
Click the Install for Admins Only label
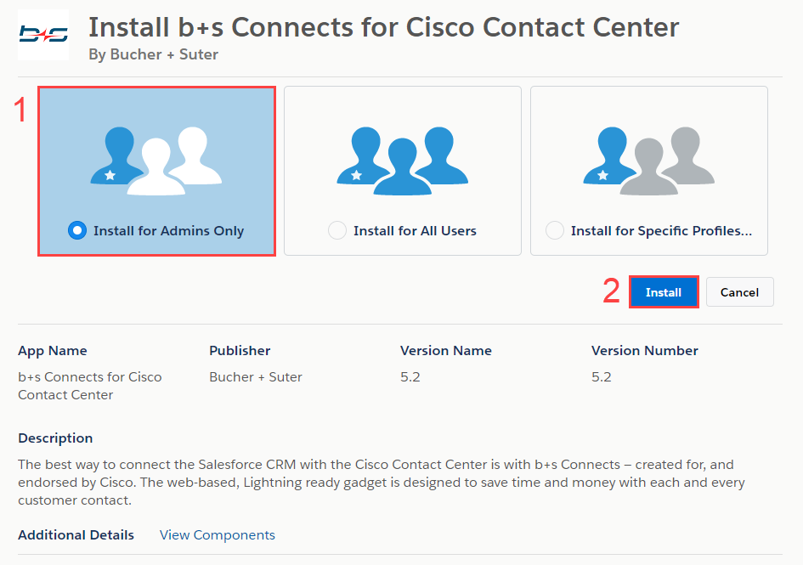pos(168,231)
